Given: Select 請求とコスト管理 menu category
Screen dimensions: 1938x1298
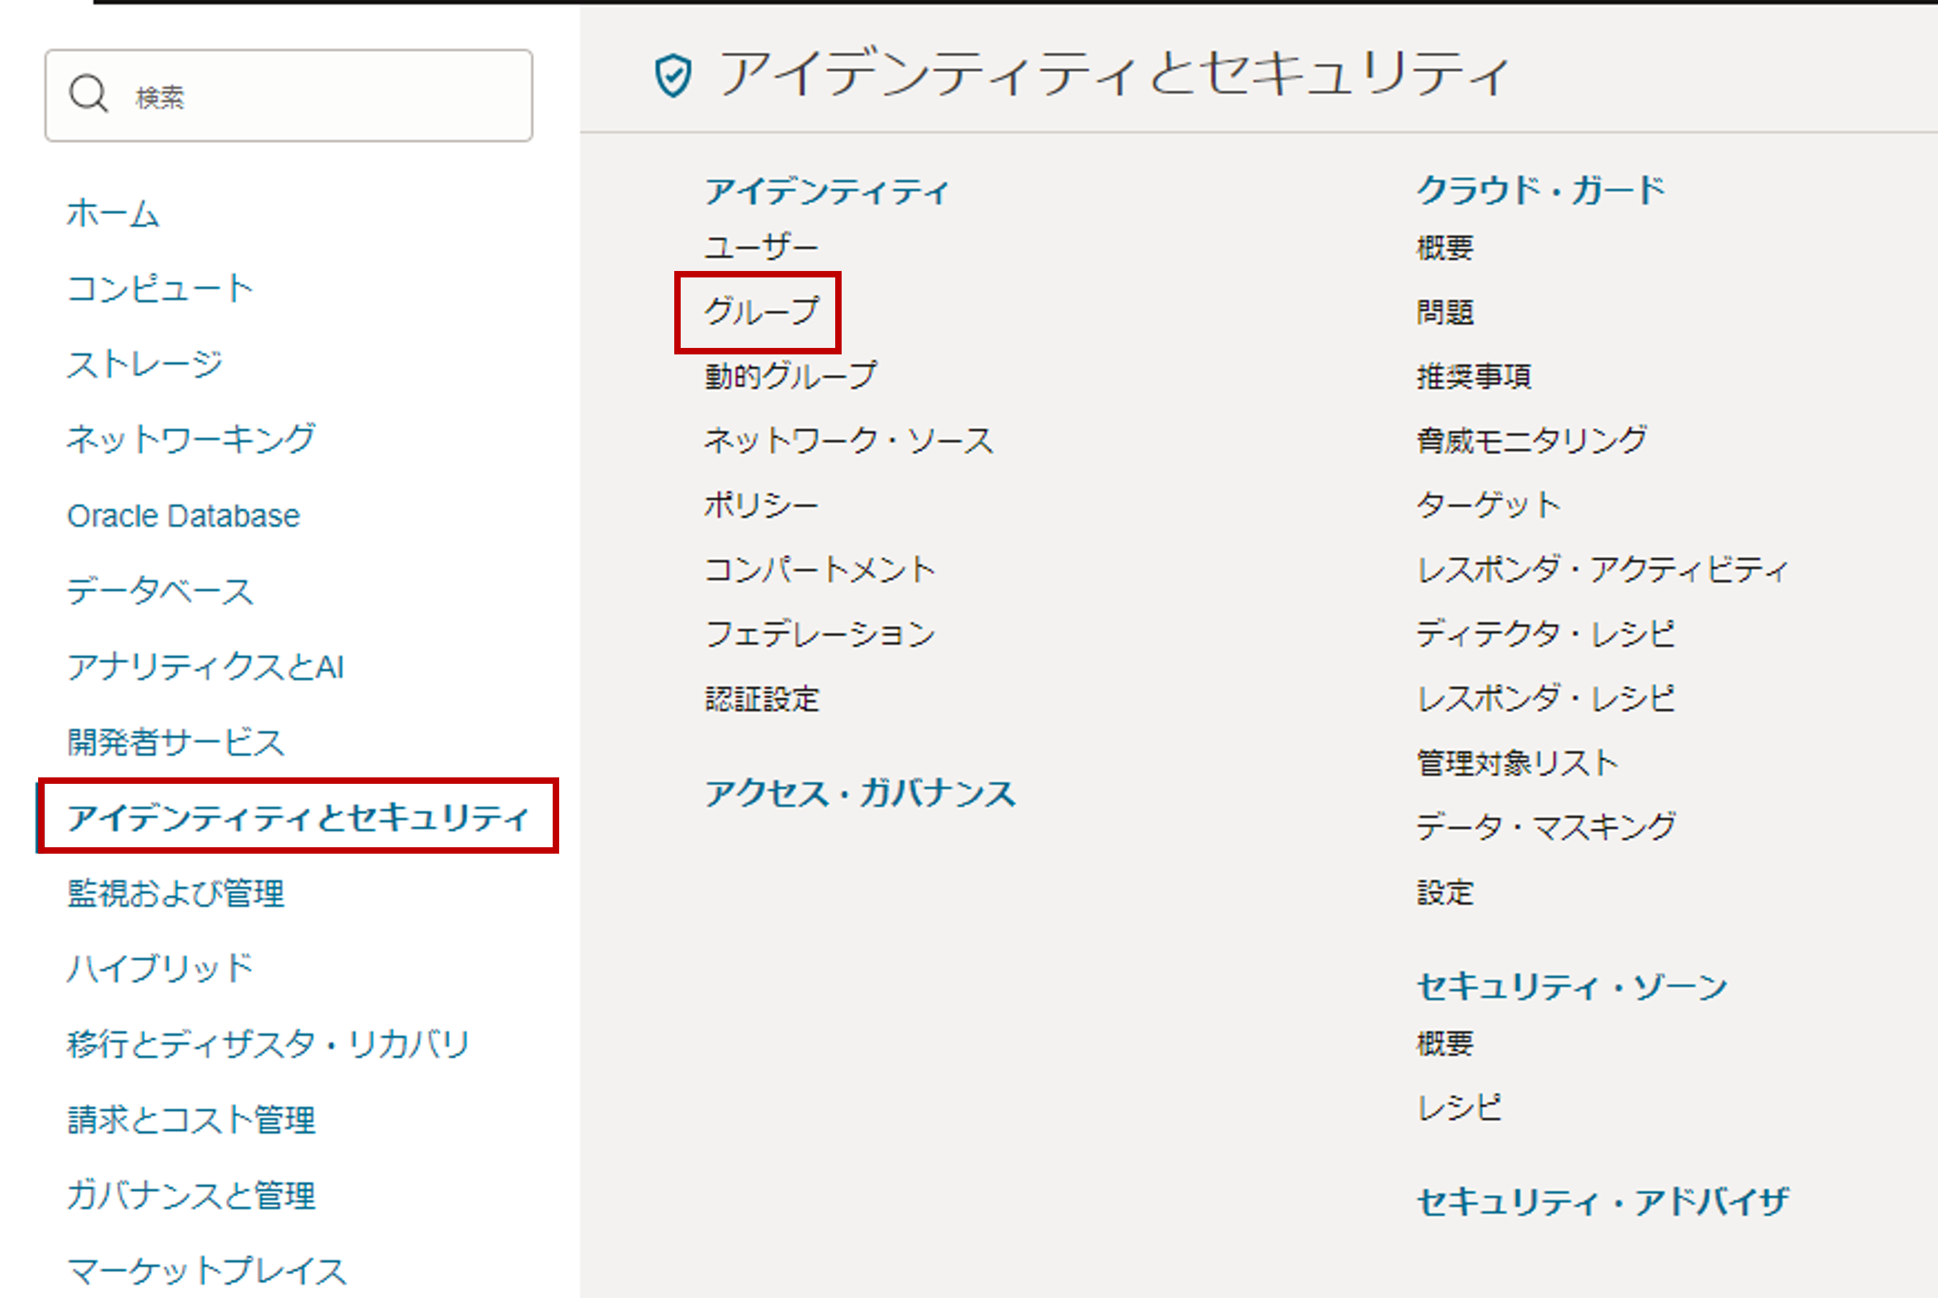Looking at the screenshot, I should point(191,1120).
